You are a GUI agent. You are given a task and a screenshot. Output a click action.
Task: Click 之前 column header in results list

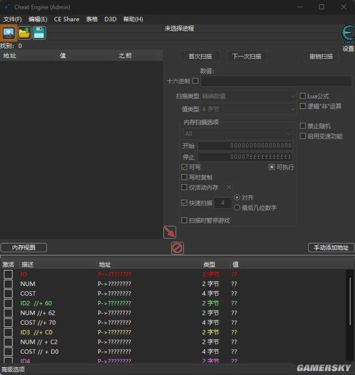[x=139, y=56]
